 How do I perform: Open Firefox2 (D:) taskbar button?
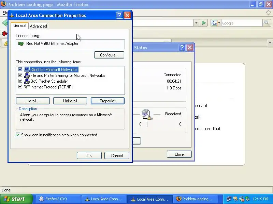58,199
